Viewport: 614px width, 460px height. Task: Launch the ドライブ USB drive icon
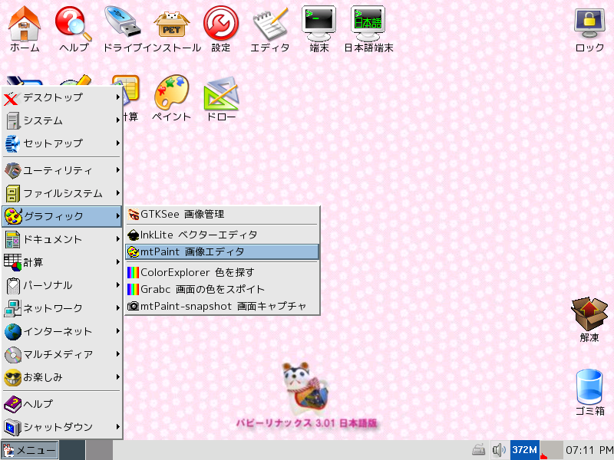pos(122,23)
